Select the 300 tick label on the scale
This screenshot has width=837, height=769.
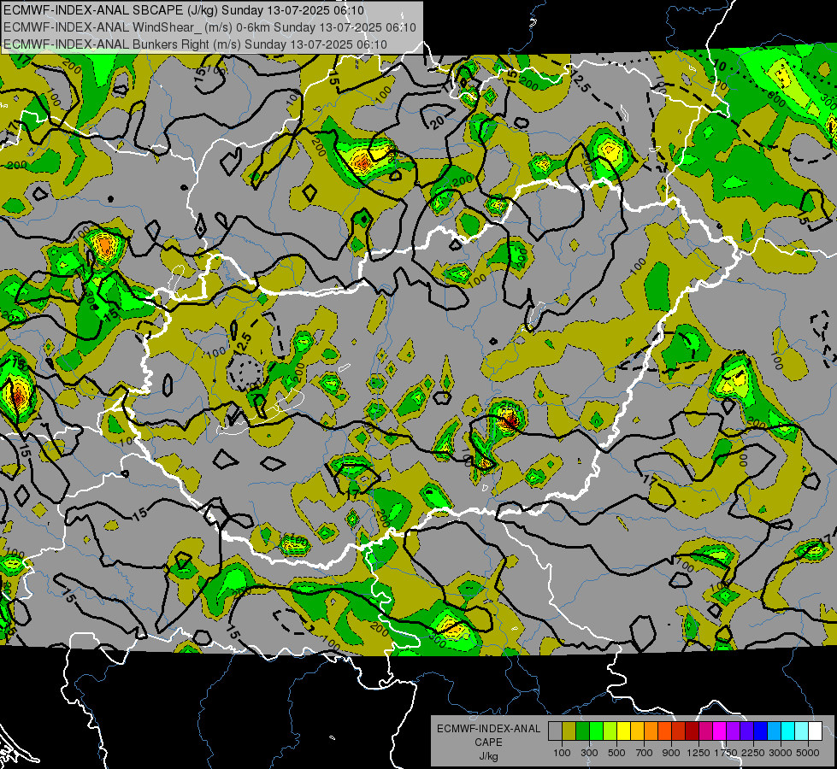coord(589,753)
